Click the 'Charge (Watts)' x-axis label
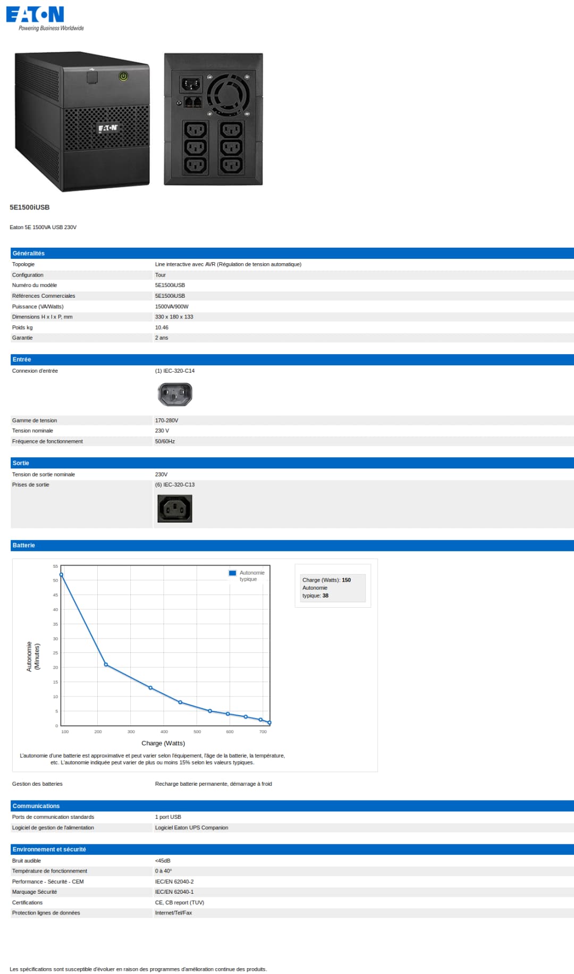 click(x=163, y=743)
